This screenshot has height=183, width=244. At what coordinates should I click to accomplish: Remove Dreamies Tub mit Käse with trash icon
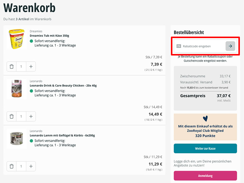click(11, 67)
